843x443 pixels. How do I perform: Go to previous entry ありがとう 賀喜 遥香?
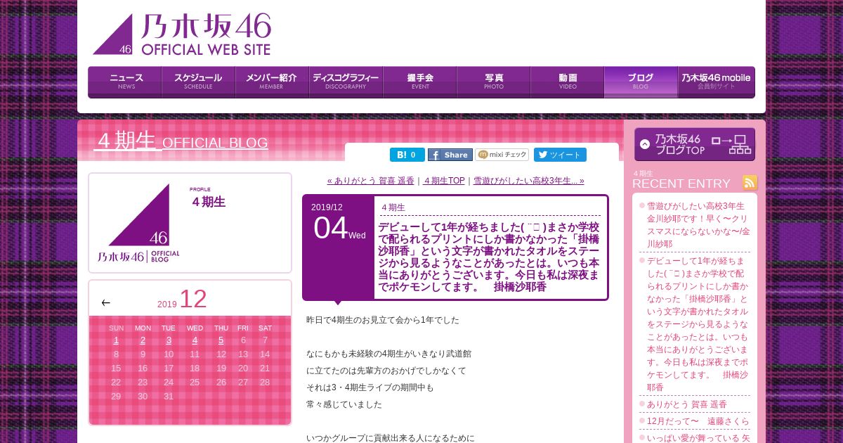pyautogui.click(x=371, y=181)
